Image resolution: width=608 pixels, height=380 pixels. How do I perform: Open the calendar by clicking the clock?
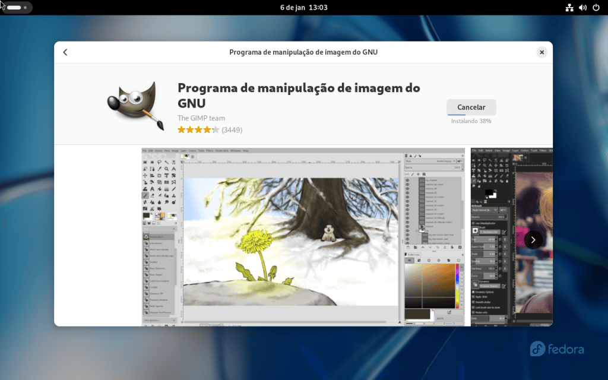[x=304, y=7]
